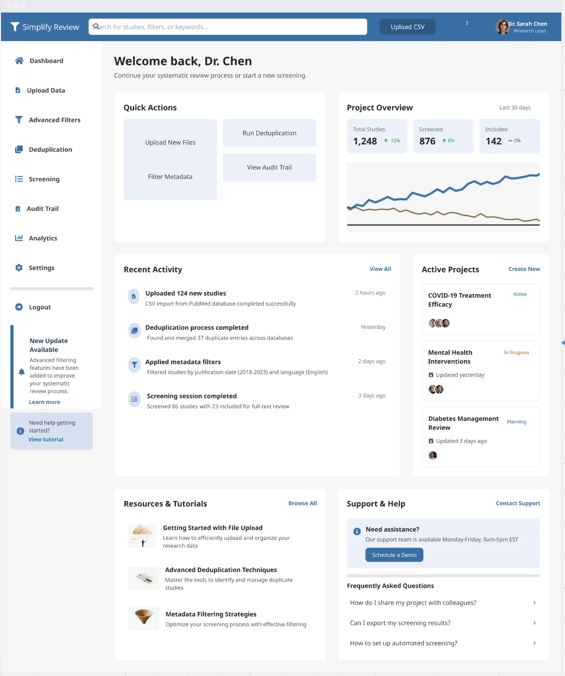
Task: Click the Included 142 stat card
Action: click(x=510, y=136)
